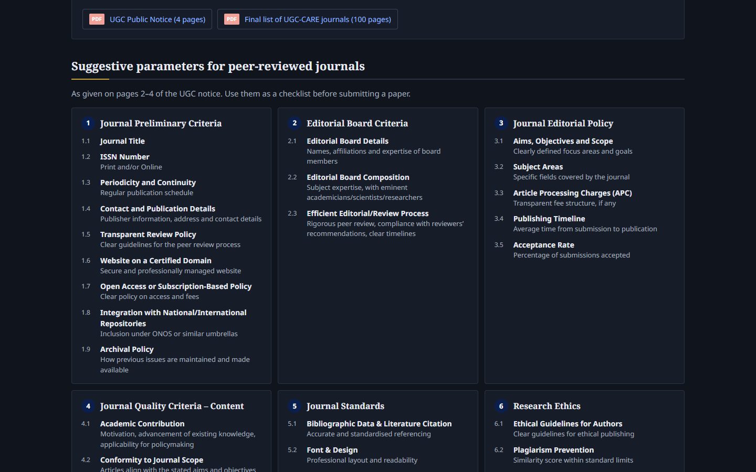Viewport: 756px width, 472px height.
Task: Open UGC Public Notice (4 pages) link
Action: tap(147, 19)
